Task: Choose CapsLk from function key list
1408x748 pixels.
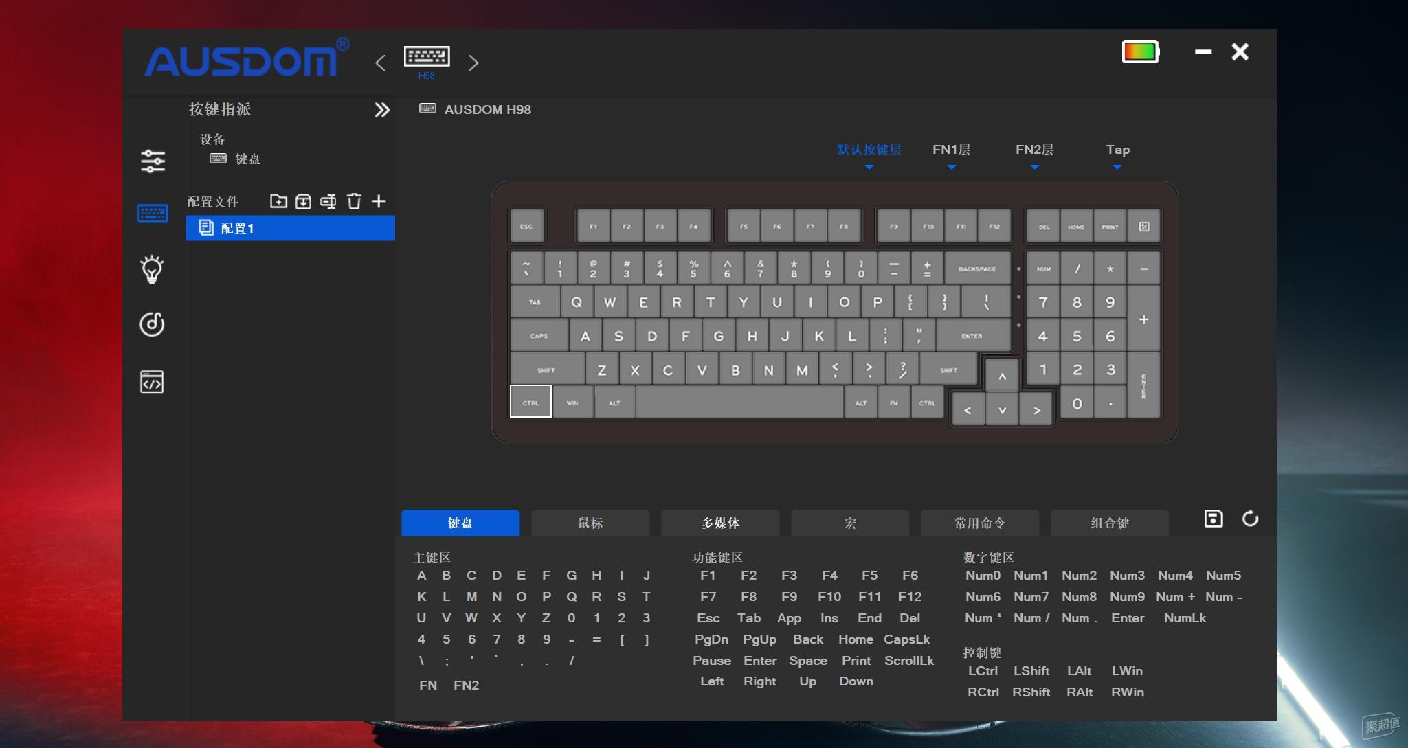Action: coord(906,639)
